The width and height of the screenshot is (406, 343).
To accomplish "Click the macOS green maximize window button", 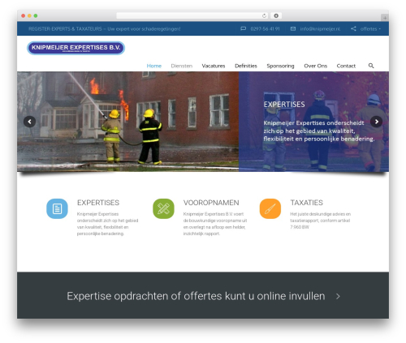I will [36, 16].
